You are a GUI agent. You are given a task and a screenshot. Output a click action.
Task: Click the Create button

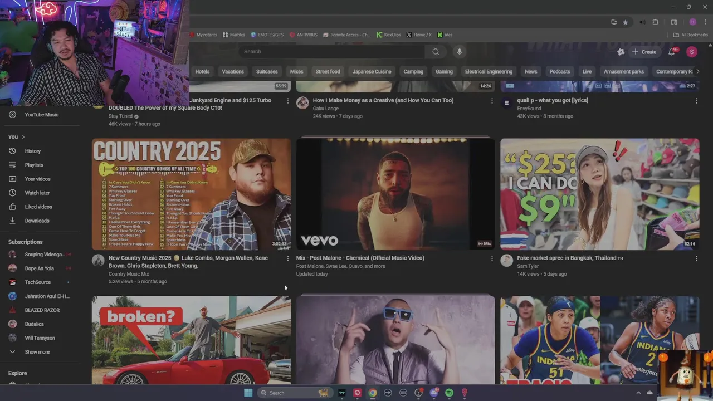point(644,52)
